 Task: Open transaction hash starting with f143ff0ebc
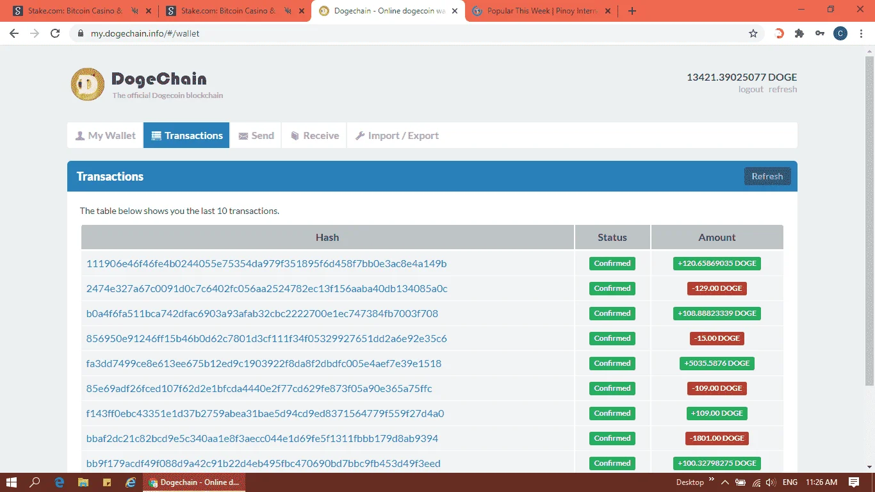click(x=265, y=413)
